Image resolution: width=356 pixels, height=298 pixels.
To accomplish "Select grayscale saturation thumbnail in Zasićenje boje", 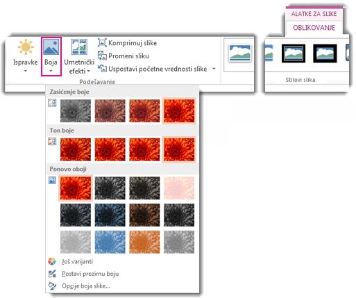I will (76, 111).
